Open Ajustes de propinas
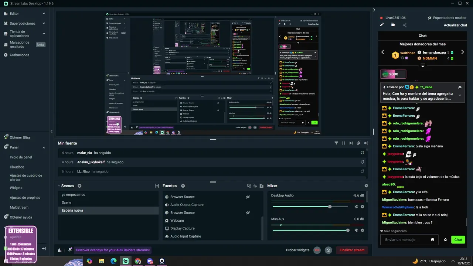The width and height of the screenshot is (473, 266). pos(25,198)
